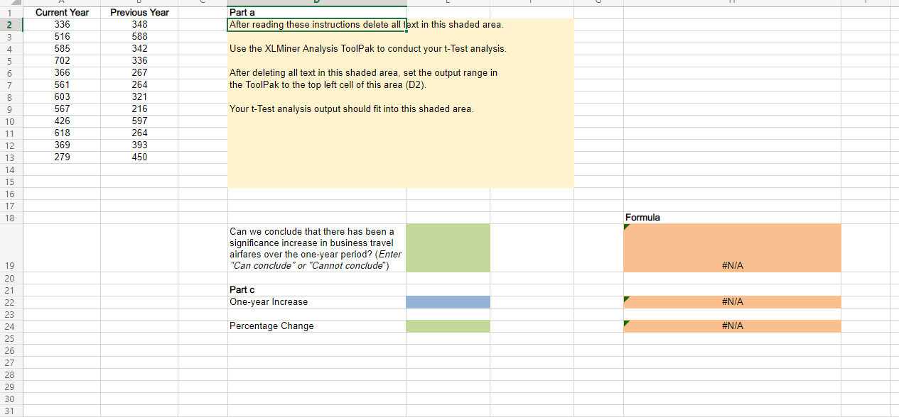The height and width of the screenshot is (417, 899).
Task: Select current year value 369
Action: (x=62, y=145)
